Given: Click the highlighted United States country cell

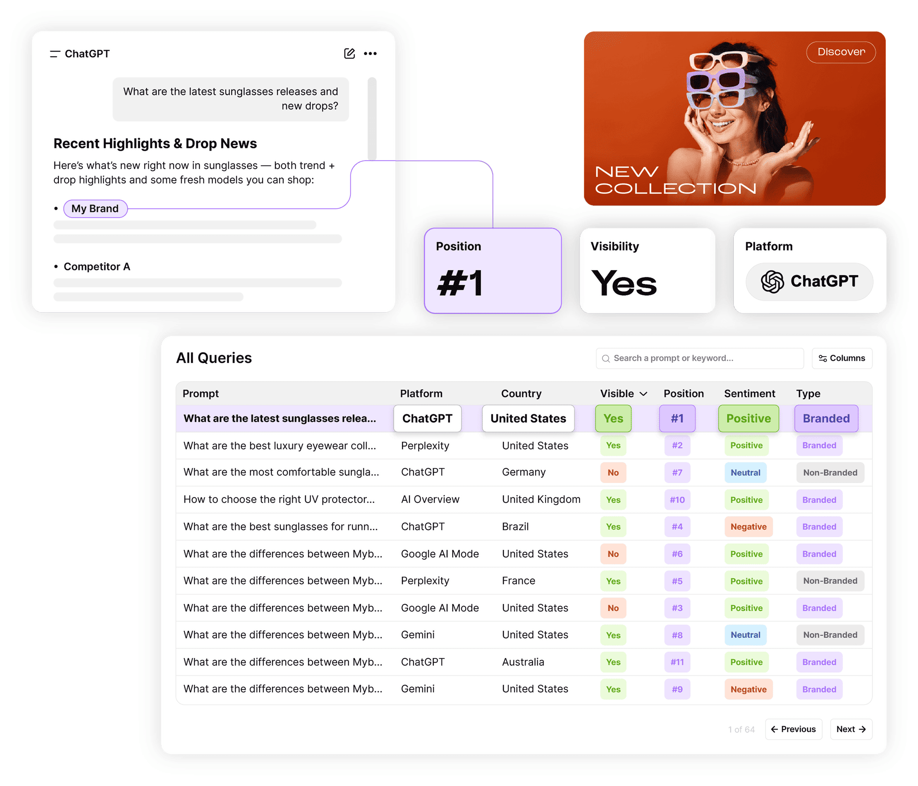Looking at the screenshot, I should (528, 418).
